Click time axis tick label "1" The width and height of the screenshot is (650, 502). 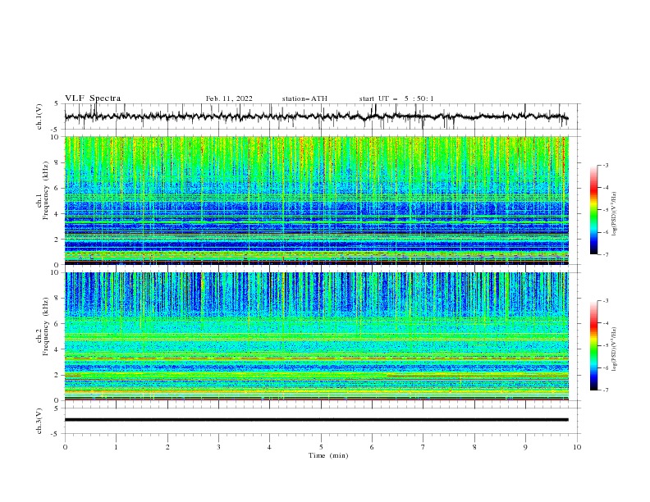point(116,447)
